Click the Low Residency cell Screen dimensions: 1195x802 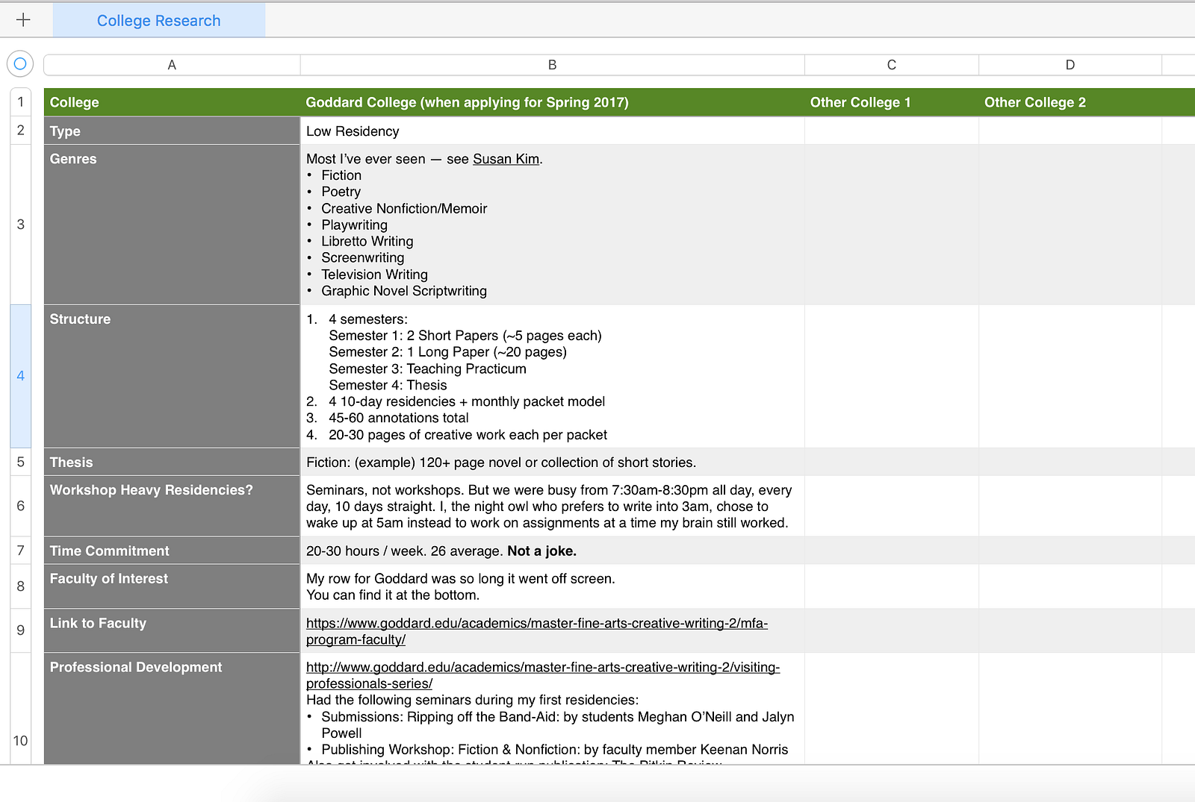tap(552, 131)
